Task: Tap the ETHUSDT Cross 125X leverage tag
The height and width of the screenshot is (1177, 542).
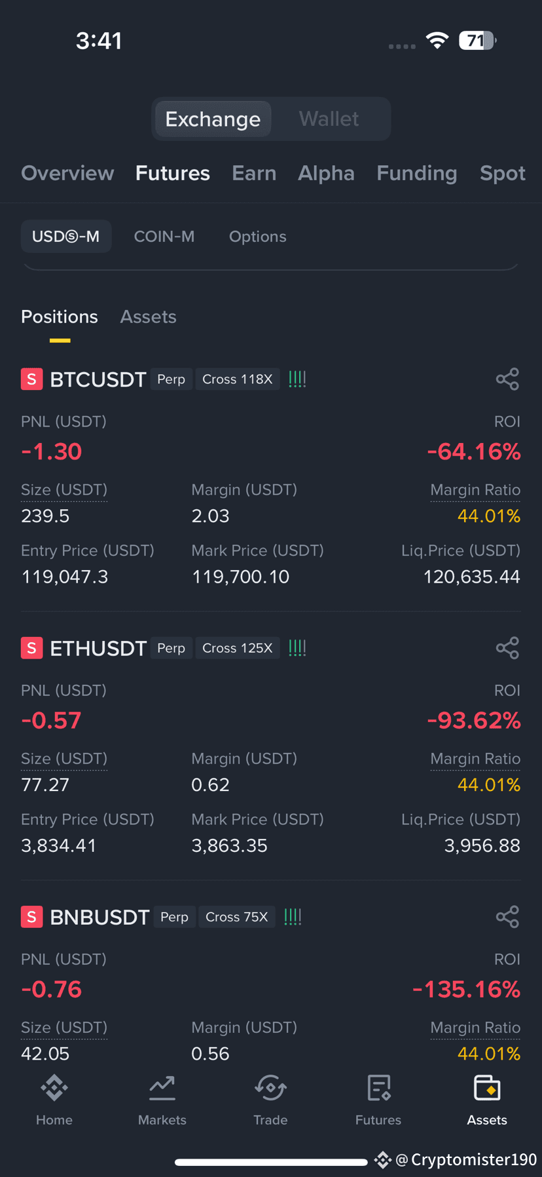Action: [237, 647]
